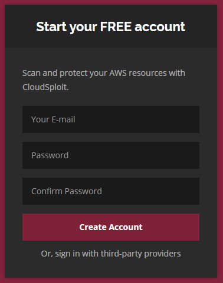223x283 pixels.
Task: Click the word AWS in the description
Action: [118, 73]
